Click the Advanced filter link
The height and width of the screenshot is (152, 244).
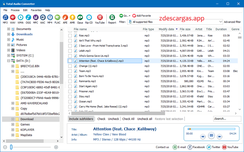point(232,22)
